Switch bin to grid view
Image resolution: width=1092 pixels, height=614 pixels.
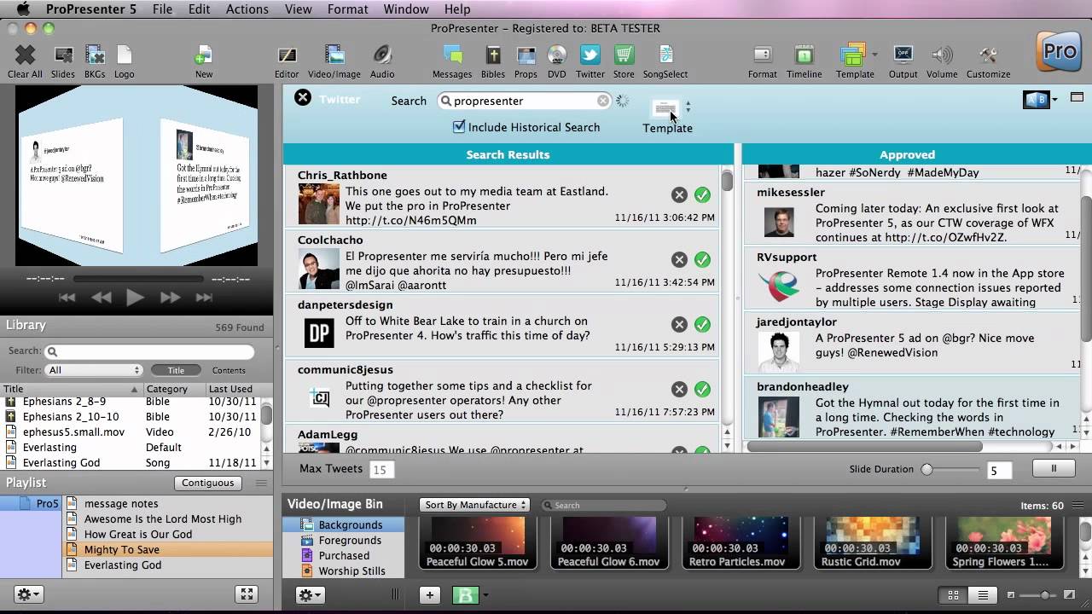(954, 595)
